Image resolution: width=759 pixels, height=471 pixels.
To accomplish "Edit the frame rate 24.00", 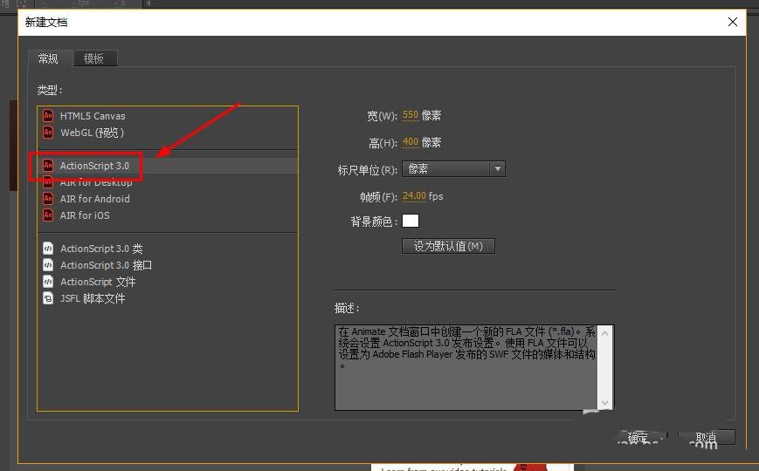I will click(x=414, y=196).
